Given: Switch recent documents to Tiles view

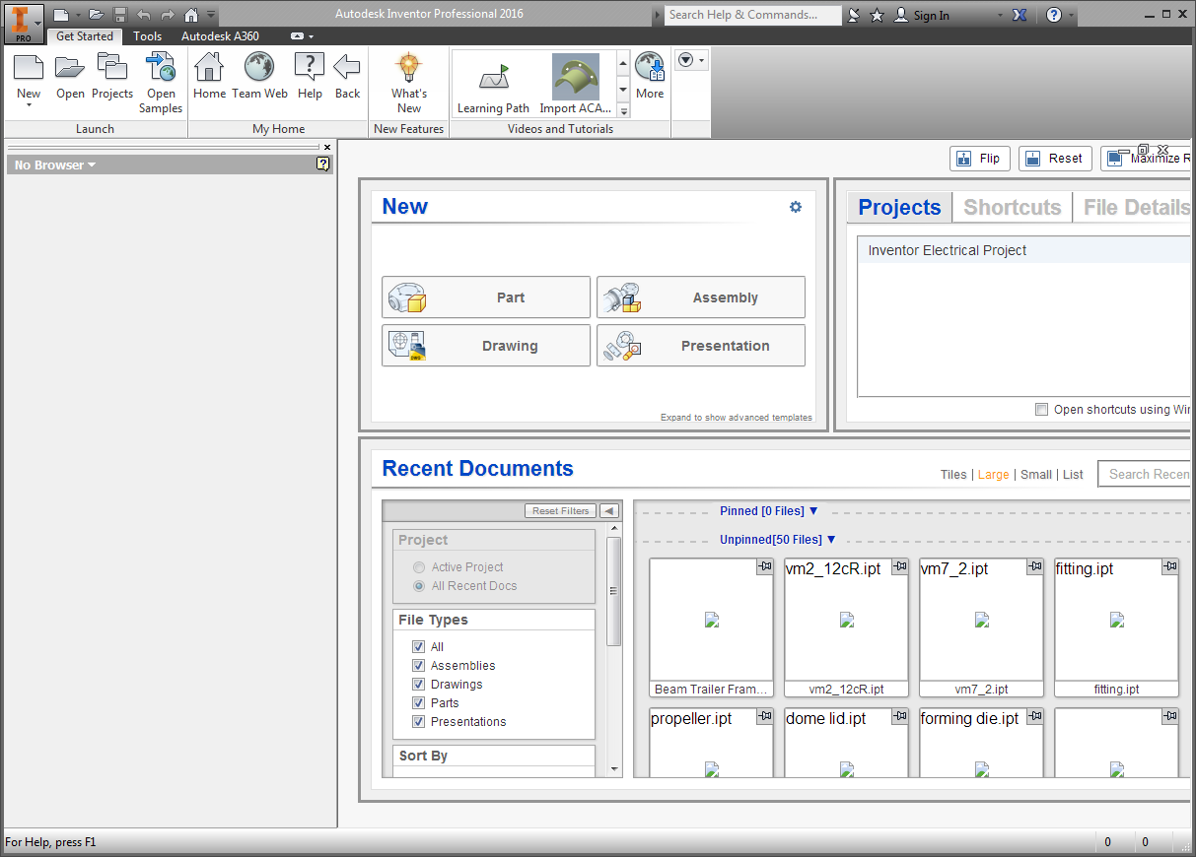Looking at the screenshot, I should coord(953,475).
